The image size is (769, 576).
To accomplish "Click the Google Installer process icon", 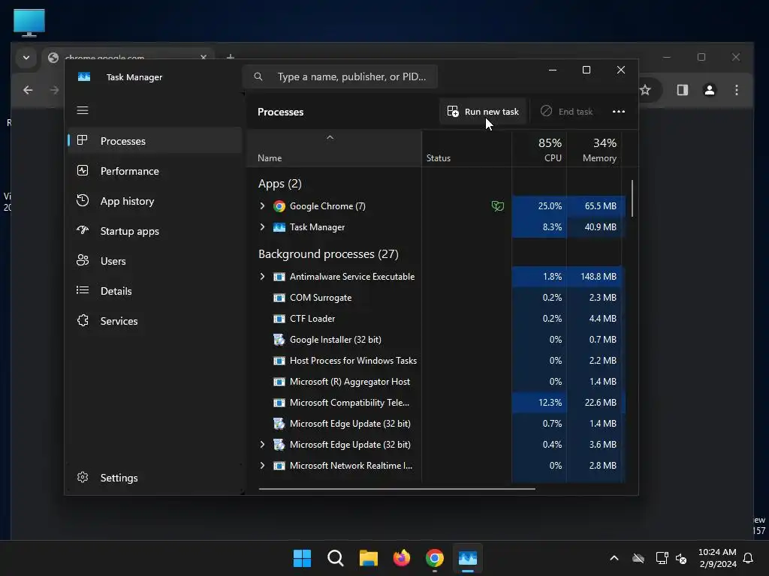I will tap(279, 340).
